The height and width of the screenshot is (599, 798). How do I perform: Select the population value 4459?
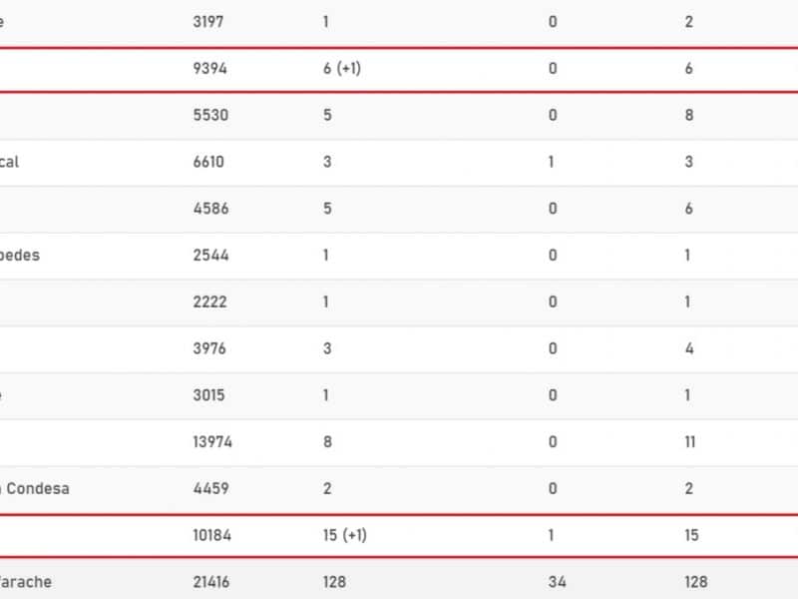point(210,488)
